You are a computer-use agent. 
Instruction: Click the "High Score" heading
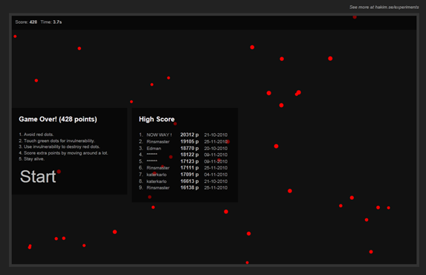click(x=157, y=120)
